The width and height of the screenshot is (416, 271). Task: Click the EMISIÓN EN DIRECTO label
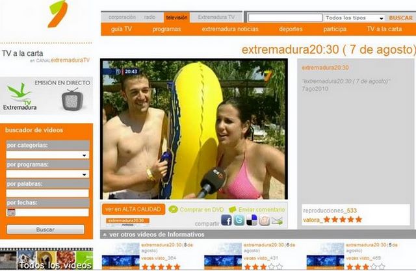(x=62, y=83)
